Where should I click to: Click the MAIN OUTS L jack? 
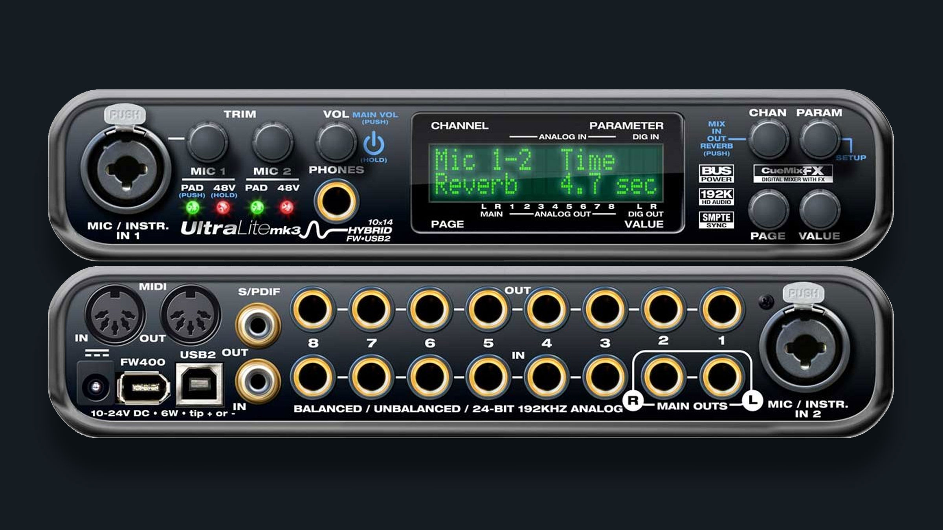(x=722, y=377)
